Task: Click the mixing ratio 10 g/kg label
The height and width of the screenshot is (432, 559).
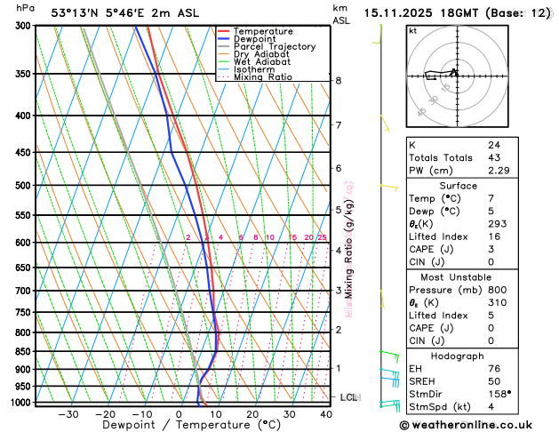Action: [270, 237]
